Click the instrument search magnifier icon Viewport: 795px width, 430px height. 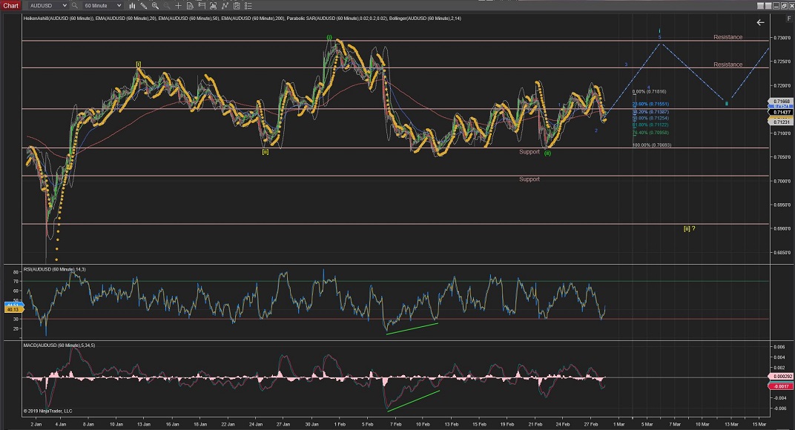74,5
